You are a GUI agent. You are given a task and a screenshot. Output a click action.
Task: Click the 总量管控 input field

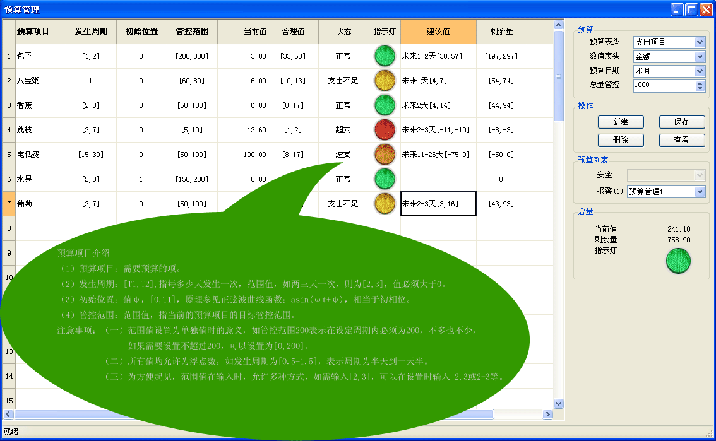(664, 86)
